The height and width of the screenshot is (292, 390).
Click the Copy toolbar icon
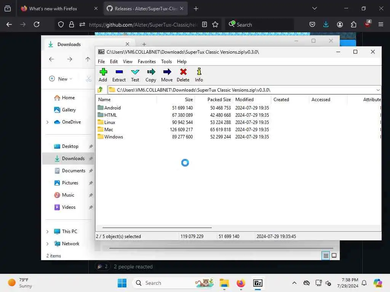click(151, 75)
